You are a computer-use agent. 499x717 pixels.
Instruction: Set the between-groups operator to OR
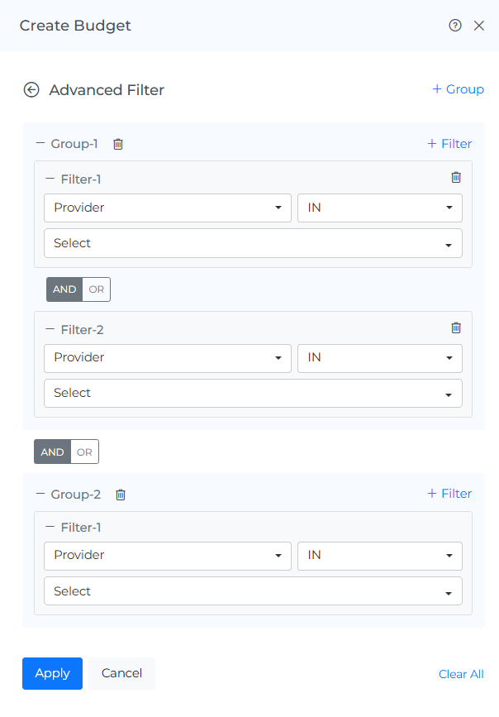[x=84, y=452]
